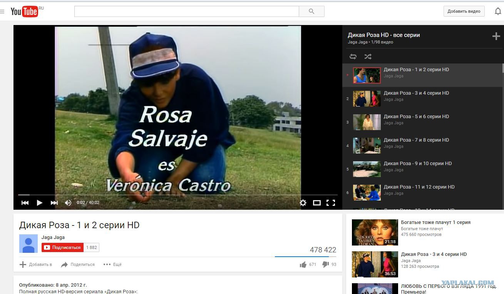Dislike the video with thumbs down
This screenshot has height=294, width=504.
click(x=325, y=264)
